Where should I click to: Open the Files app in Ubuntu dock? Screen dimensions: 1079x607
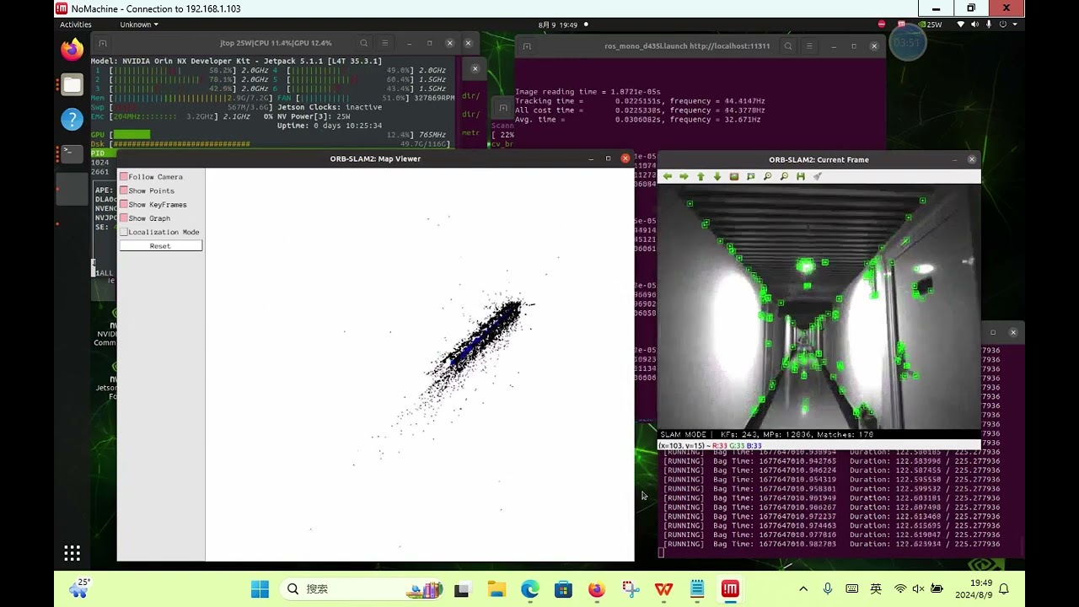coord(72,84)
